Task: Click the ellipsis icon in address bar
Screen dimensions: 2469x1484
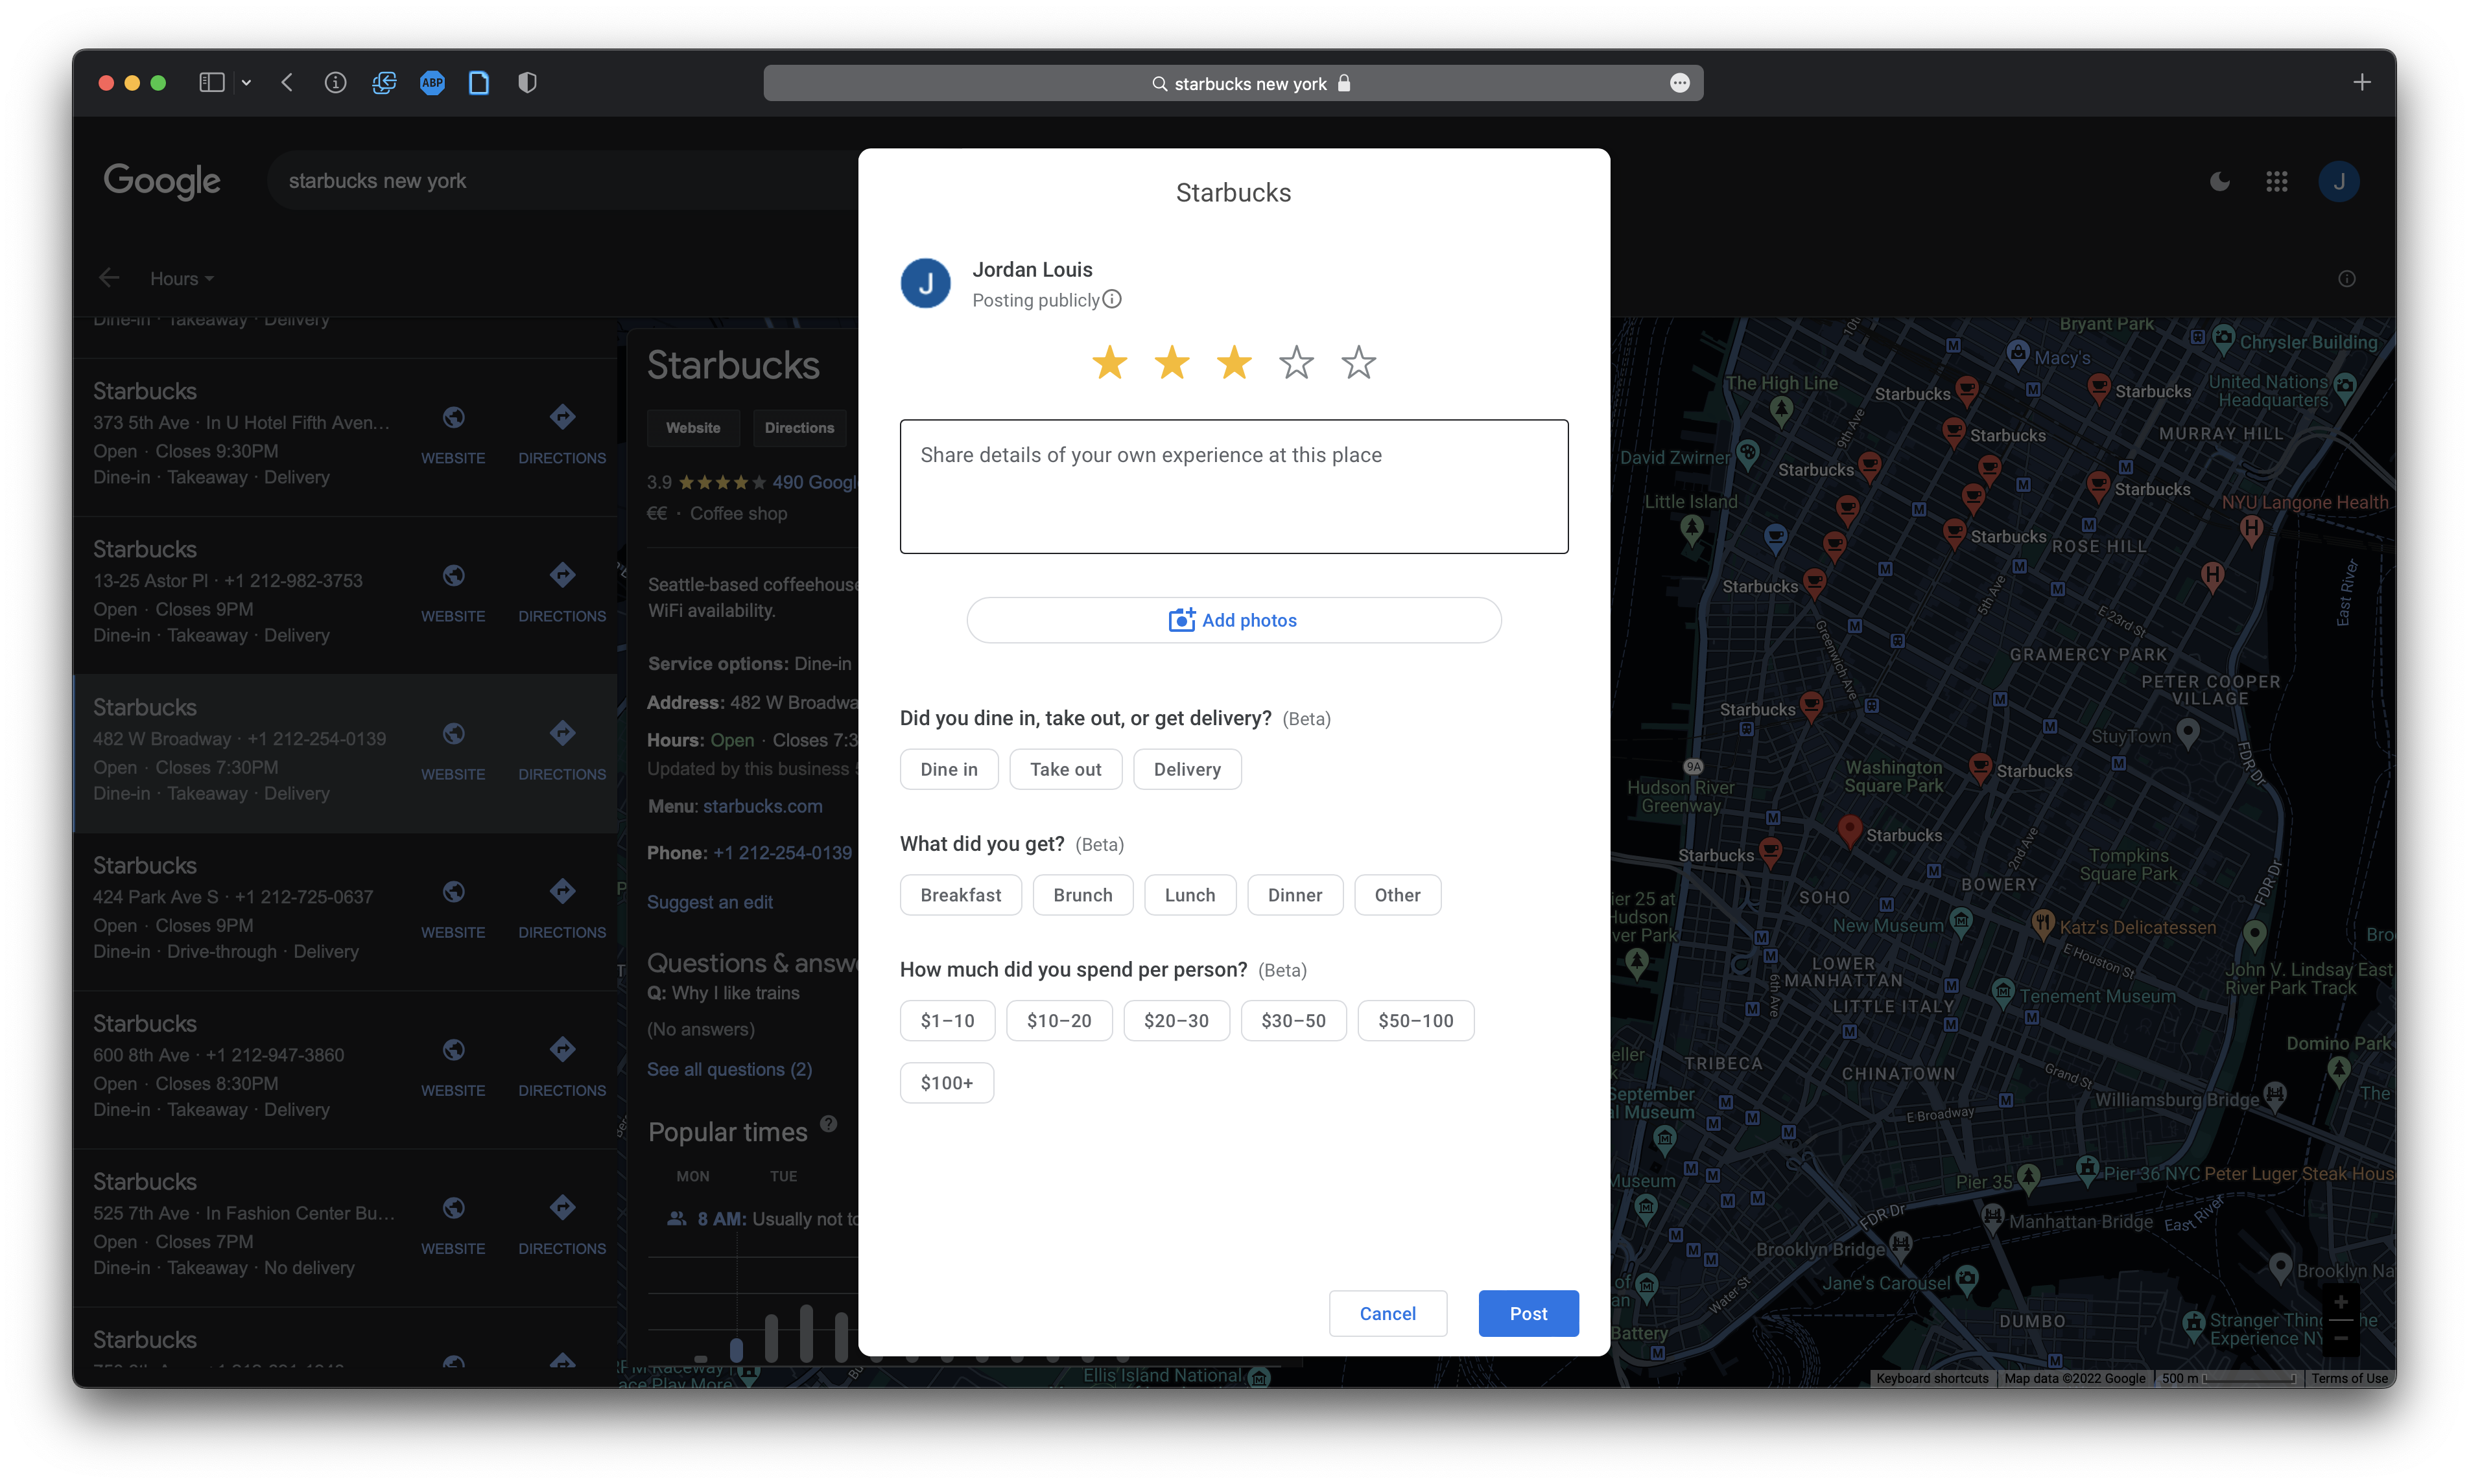Action: coord(1680,83)
